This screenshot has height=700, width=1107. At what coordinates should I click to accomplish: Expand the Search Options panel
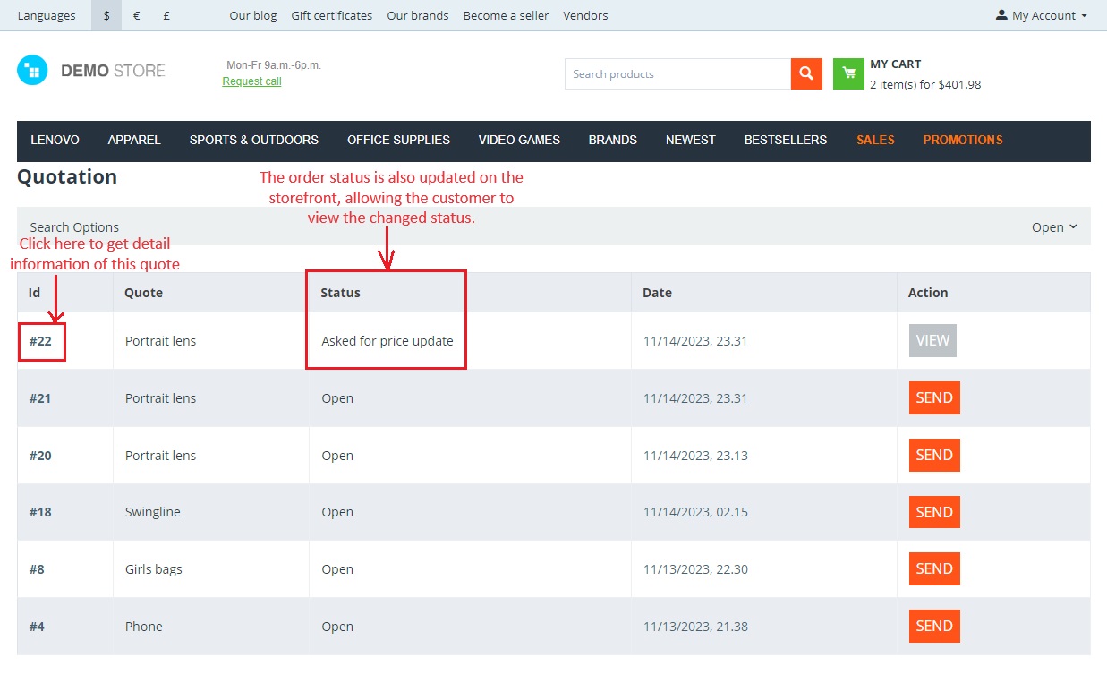[x=74, y=227]
